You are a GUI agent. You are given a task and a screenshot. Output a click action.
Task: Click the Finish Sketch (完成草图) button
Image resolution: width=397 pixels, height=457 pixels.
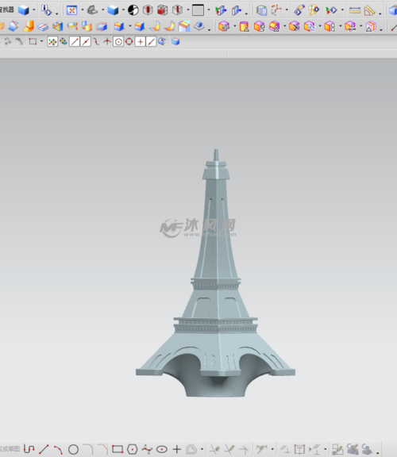click(x=10, y=449)
